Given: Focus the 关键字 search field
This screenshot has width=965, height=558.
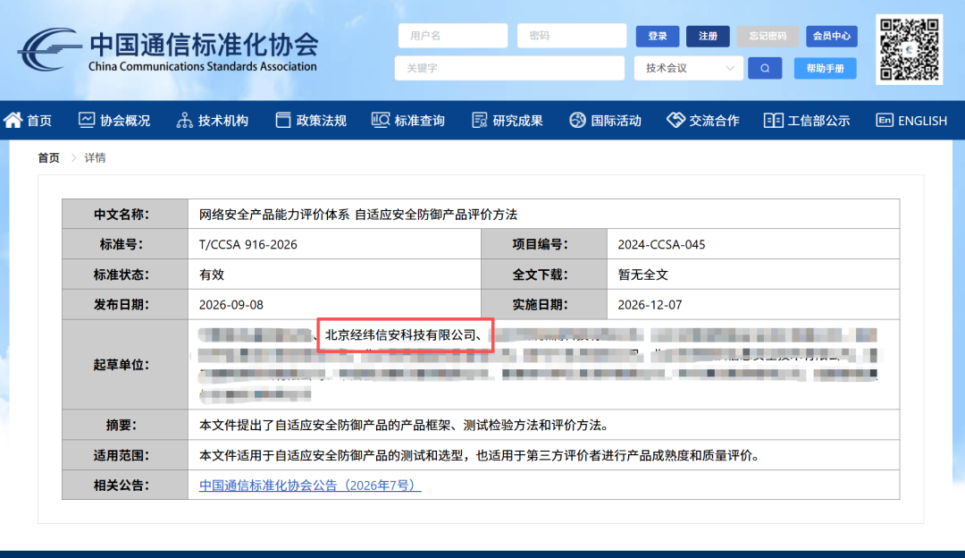Looking at the screenshot, I should (x=509, y=68).
